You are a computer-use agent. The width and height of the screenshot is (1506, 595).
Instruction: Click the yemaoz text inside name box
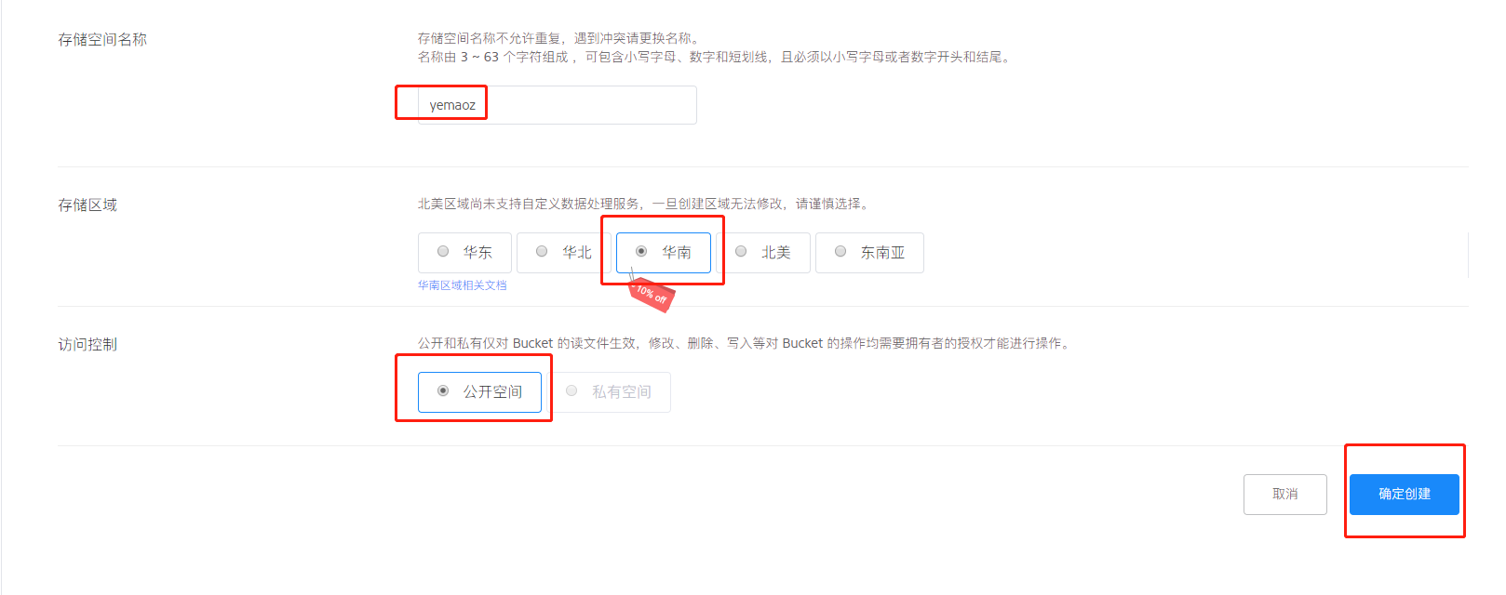[x=452, y=105]
